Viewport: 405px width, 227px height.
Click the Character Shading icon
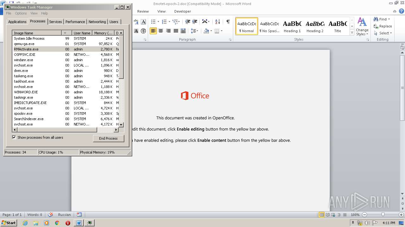coord(136,31)
